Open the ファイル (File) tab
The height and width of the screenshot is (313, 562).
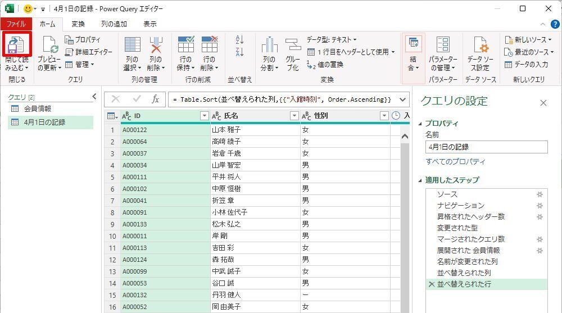pos(16,24)
